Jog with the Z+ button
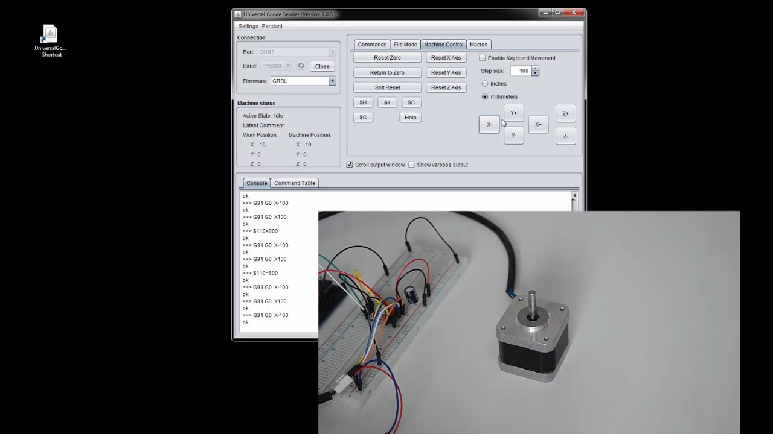 (566, 113)
